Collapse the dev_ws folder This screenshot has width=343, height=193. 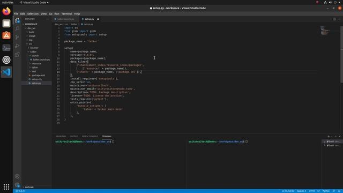[x=31, y=28]
